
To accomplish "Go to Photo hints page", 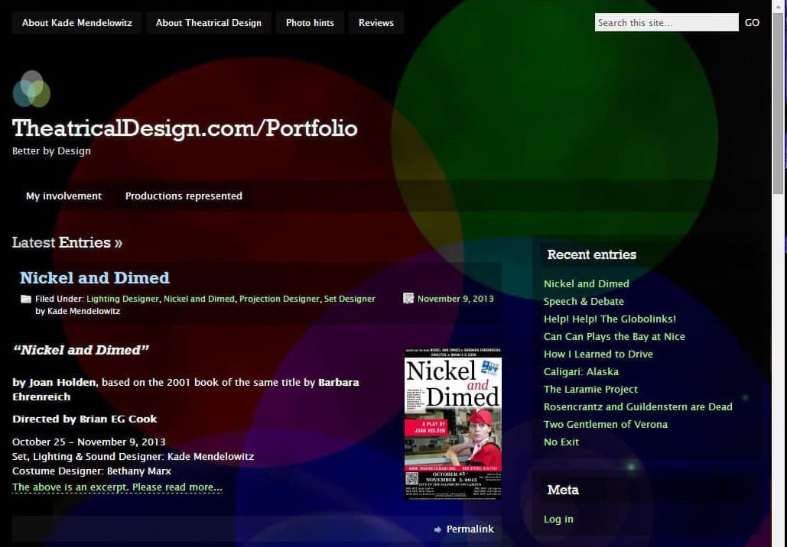I will 310,23.
